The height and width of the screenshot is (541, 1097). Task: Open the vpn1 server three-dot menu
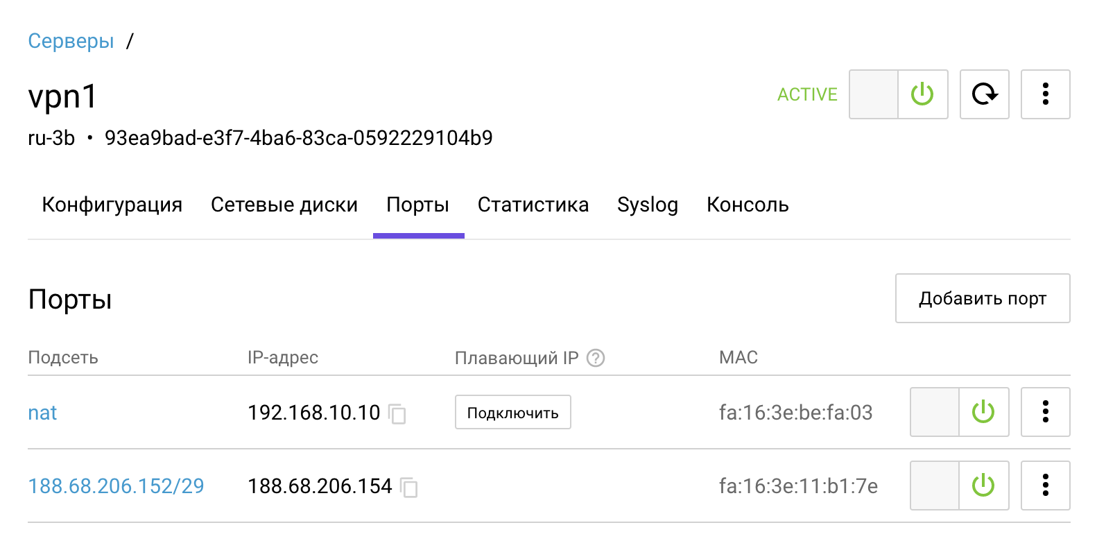(1045, 94)
